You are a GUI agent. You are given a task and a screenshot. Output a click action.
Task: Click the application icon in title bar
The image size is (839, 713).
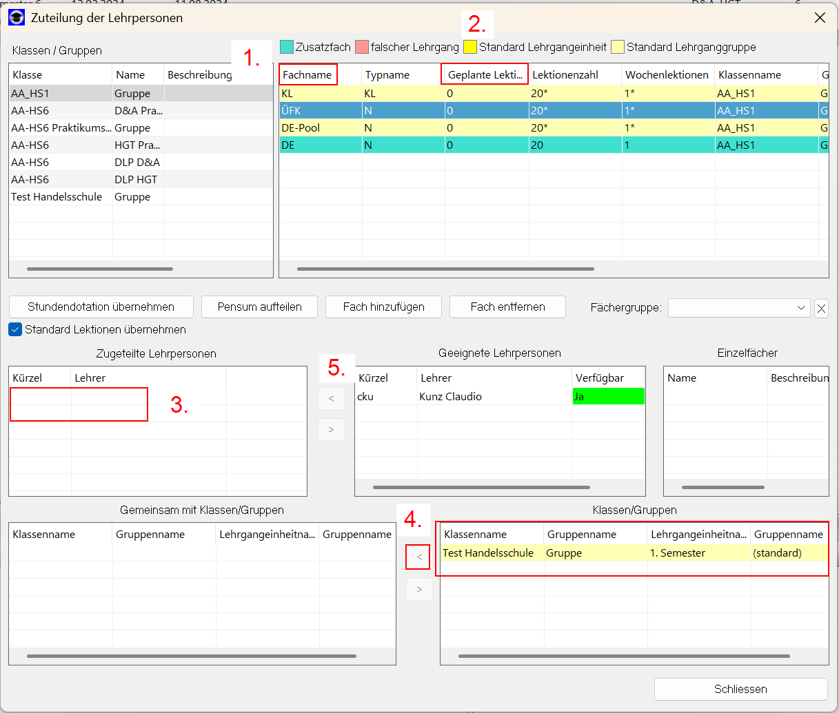click(x=17, y=17)
